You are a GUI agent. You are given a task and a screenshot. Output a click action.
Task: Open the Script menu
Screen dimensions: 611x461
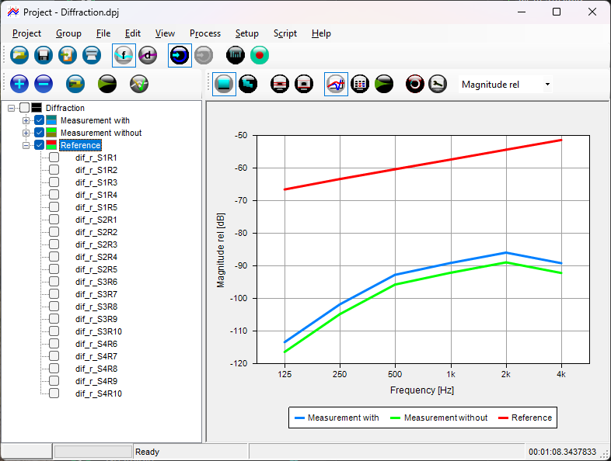click(285, 33)
